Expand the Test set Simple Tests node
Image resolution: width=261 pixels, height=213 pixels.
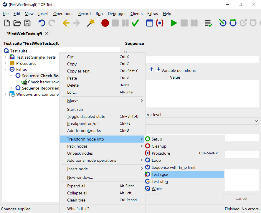(5, 57)
